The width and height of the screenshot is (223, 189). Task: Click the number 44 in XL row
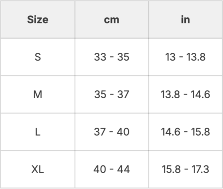(x=123, y=169)
